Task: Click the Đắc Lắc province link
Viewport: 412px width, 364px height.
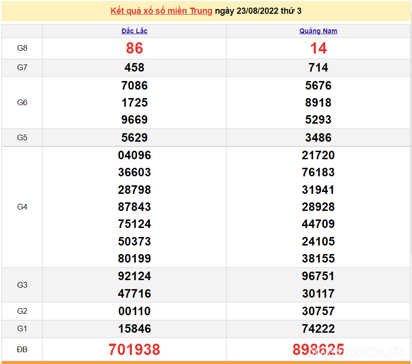Action: click(x=134, y=31)
